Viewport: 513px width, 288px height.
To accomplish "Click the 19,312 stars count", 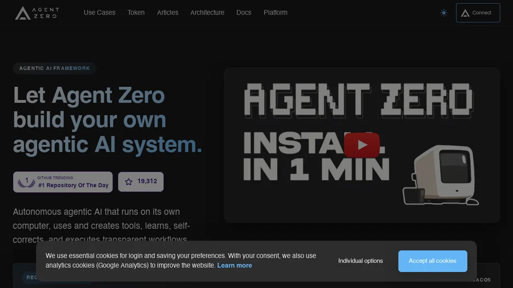I will point(147,181).
